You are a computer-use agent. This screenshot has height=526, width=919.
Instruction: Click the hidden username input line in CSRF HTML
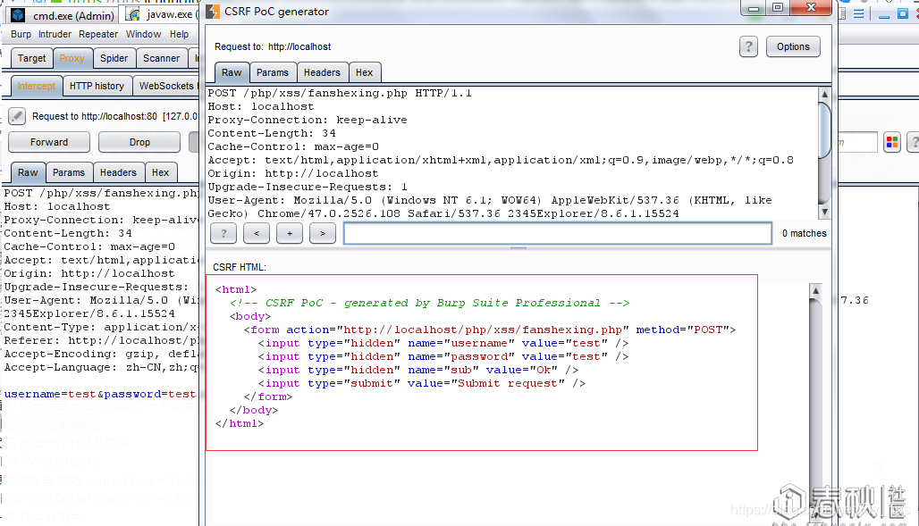(443, 343)
